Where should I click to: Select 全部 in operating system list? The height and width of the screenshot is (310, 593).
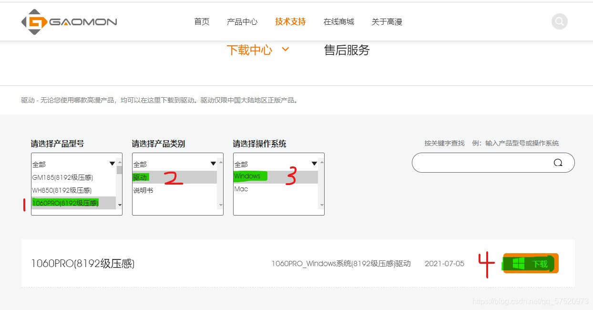point(276,164)
